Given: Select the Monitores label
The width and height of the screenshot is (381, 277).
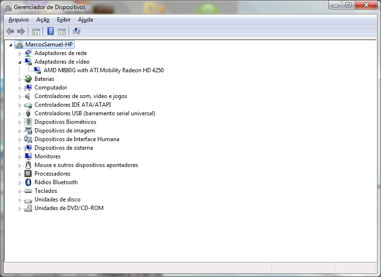Looking at the screenshot, I should [x=47, y=156].
